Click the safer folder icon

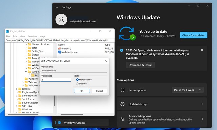point(29,48)
